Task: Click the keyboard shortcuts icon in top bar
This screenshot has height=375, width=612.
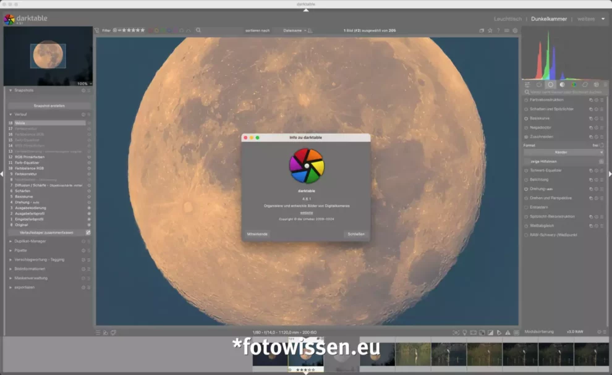Action: click(507, 30)
